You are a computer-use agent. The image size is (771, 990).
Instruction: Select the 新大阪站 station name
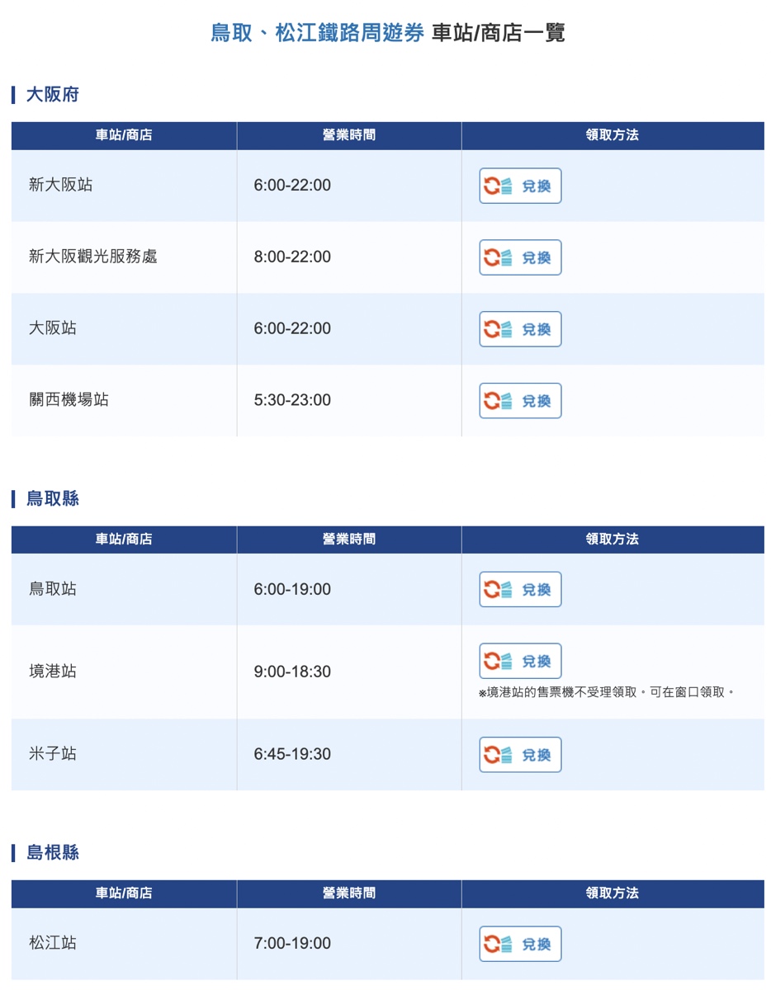tap(60, 185)
